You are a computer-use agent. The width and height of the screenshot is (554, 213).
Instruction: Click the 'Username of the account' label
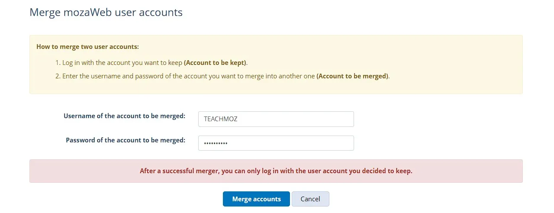point(124,116)
